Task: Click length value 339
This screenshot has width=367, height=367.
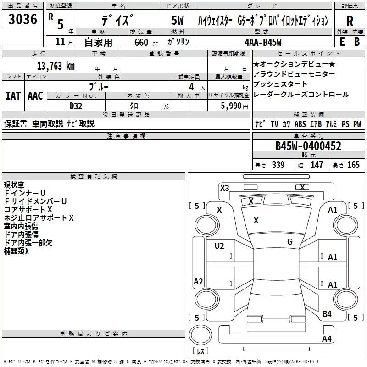Action: point(278,165)
